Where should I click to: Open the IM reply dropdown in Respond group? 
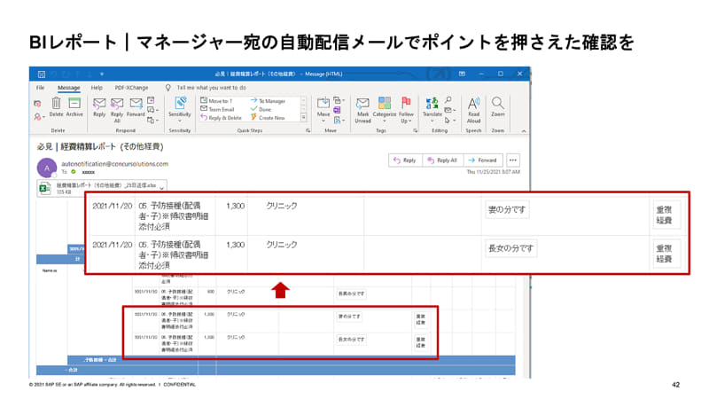pos(152,110)
